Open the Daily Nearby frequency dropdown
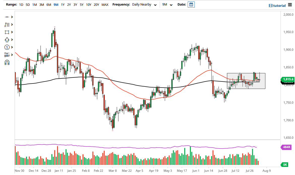The width and height of the screenshot is (295, 175). pos(144,5)
